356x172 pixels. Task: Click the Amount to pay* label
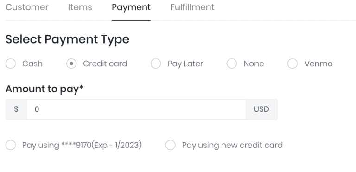[x=44, y=89]
